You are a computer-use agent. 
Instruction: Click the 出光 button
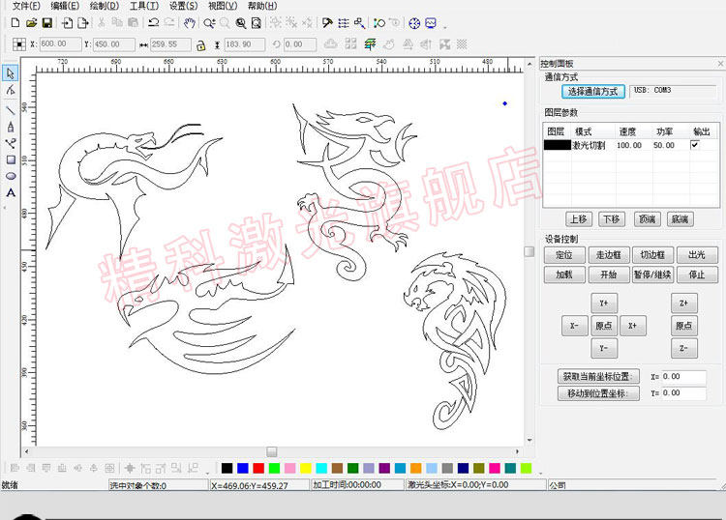[x=697, y=255]
